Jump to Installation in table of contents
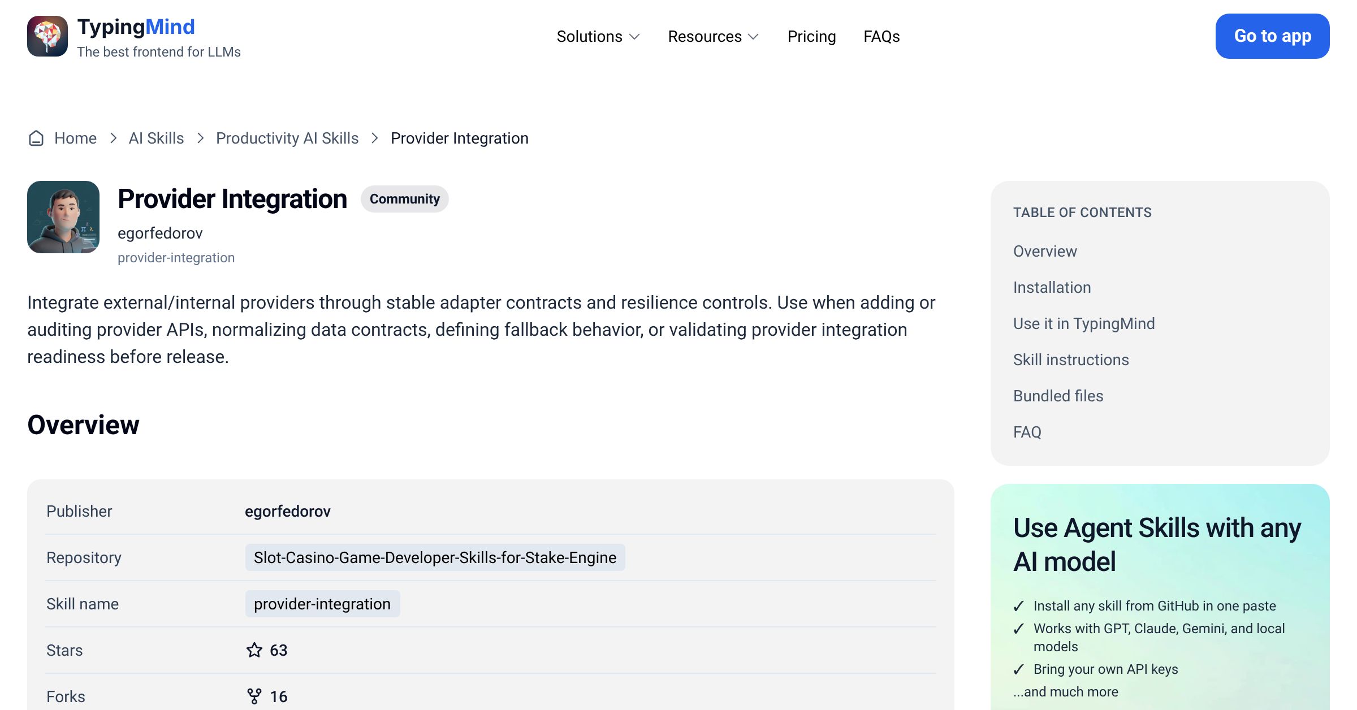This screenshot has height=710, width=1357. click(x=1052, y=287)
